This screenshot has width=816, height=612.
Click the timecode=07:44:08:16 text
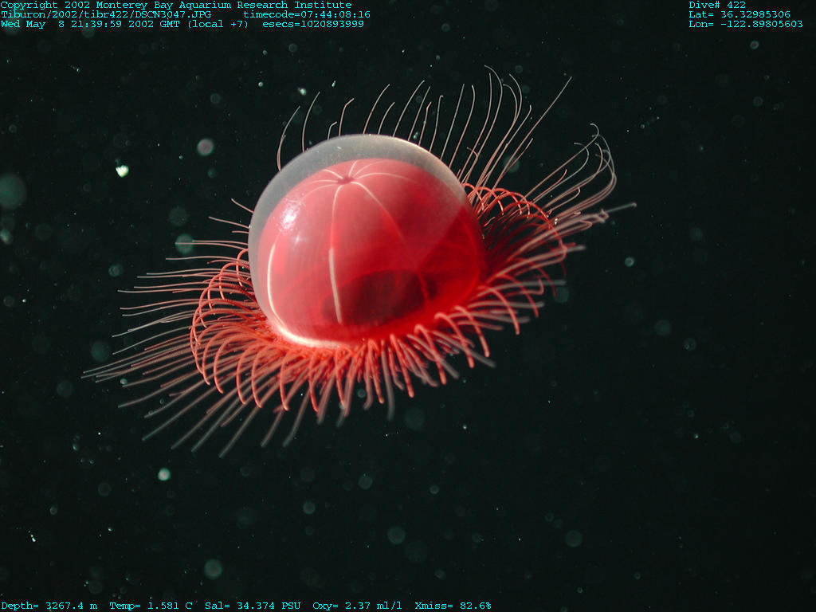(307, 14)
